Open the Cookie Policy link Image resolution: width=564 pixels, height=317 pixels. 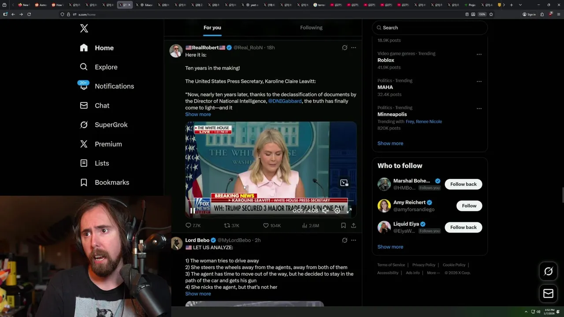click(x=454, y=265)
